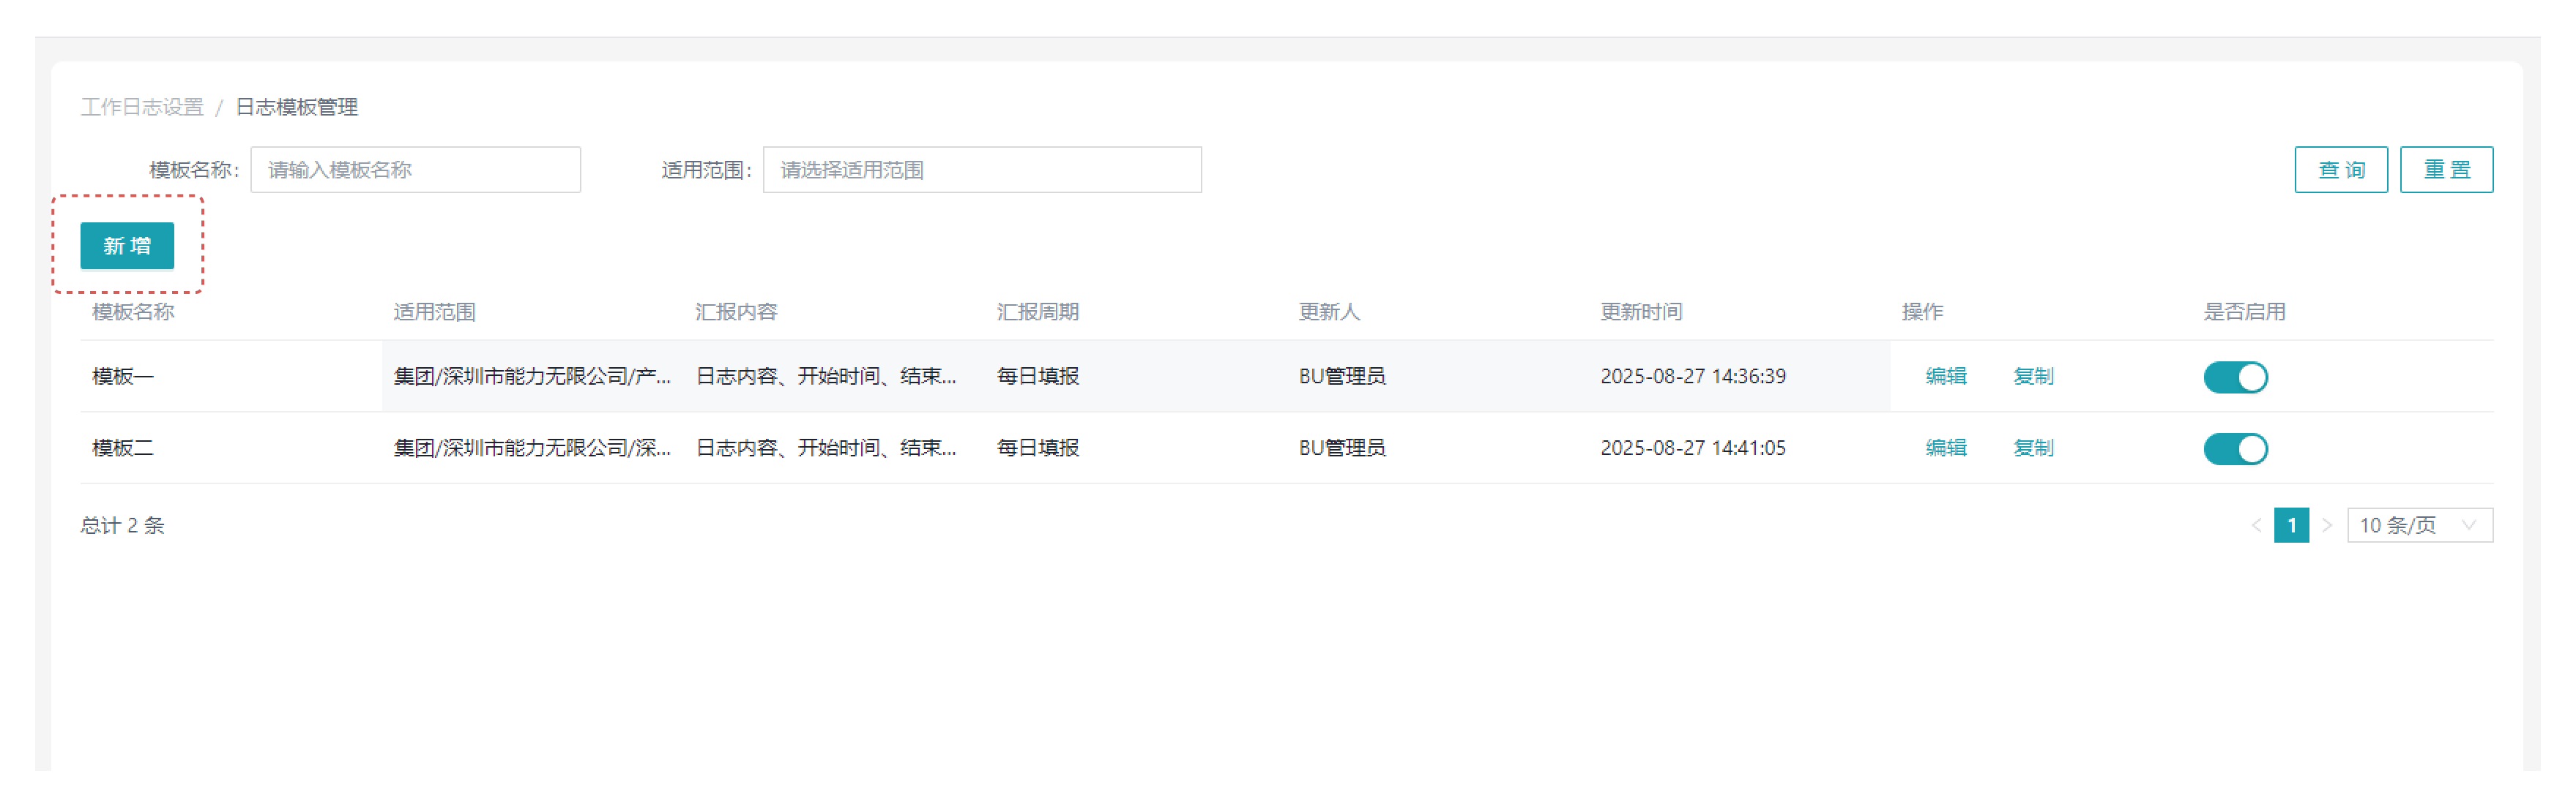The width and height of the screenshot is (2576, 806).
Task: Open the 适用范围 selection dropdown
Action: pos(981,170)
